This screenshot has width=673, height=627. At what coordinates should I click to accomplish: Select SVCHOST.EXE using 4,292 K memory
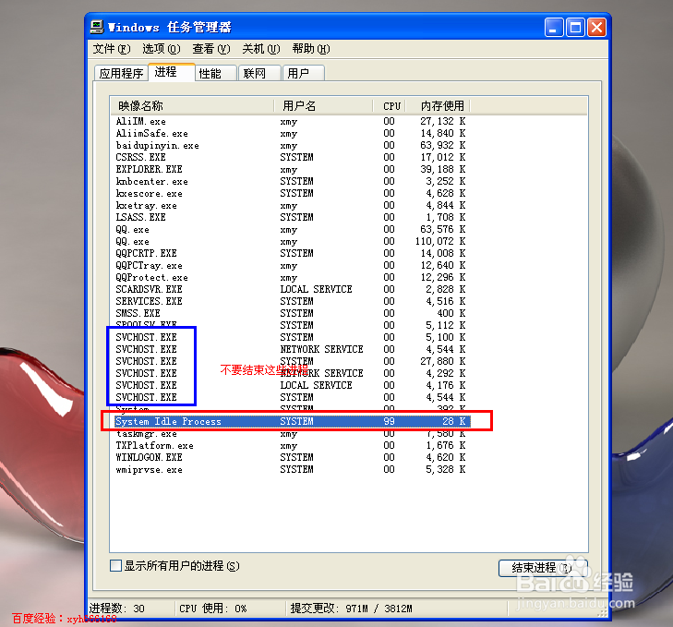pos(291,374)
